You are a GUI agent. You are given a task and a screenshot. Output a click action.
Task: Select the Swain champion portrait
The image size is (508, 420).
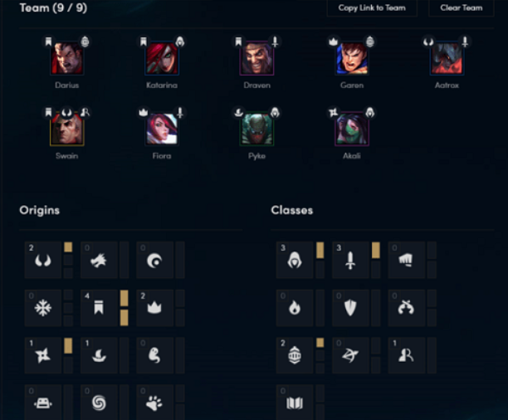tap(67, 129)
